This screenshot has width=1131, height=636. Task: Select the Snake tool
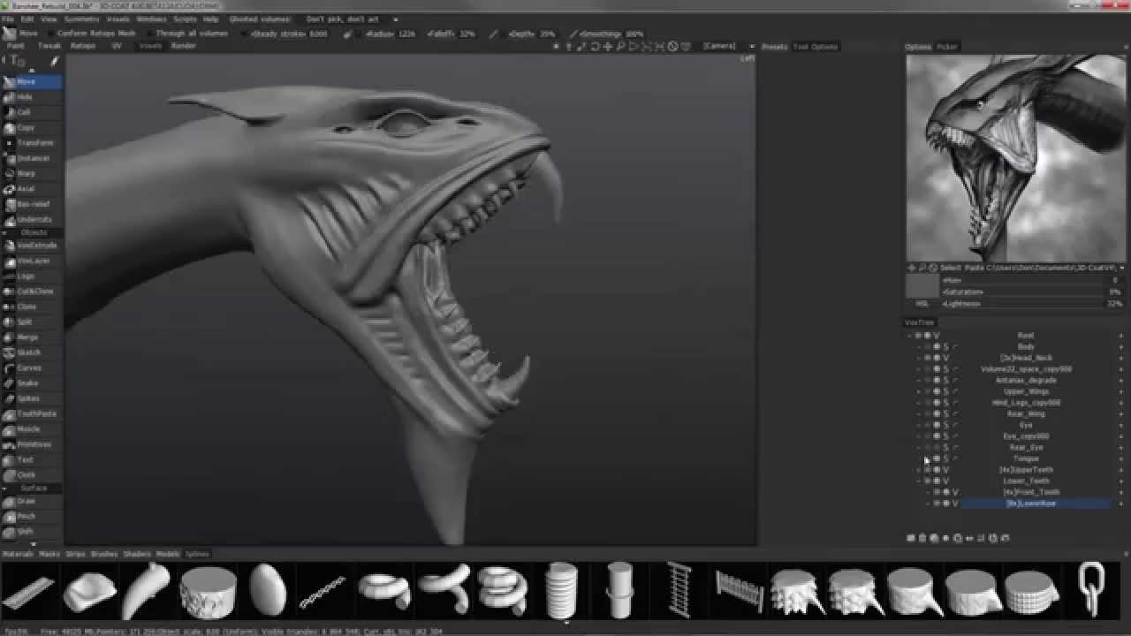(31, 383)
